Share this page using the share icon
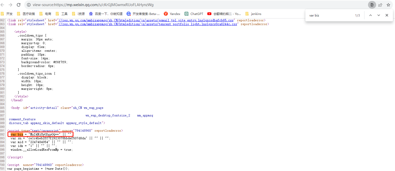395x171 pixels. pyautogui.click(x=380, y=5)
